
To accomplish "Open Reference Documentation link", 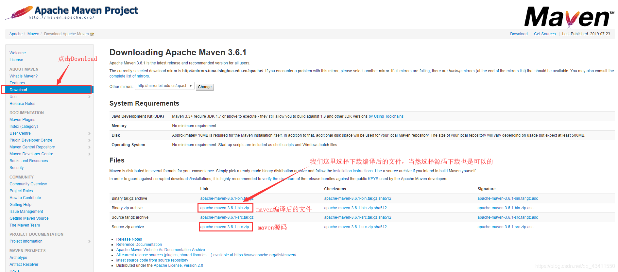I will 139,245.
